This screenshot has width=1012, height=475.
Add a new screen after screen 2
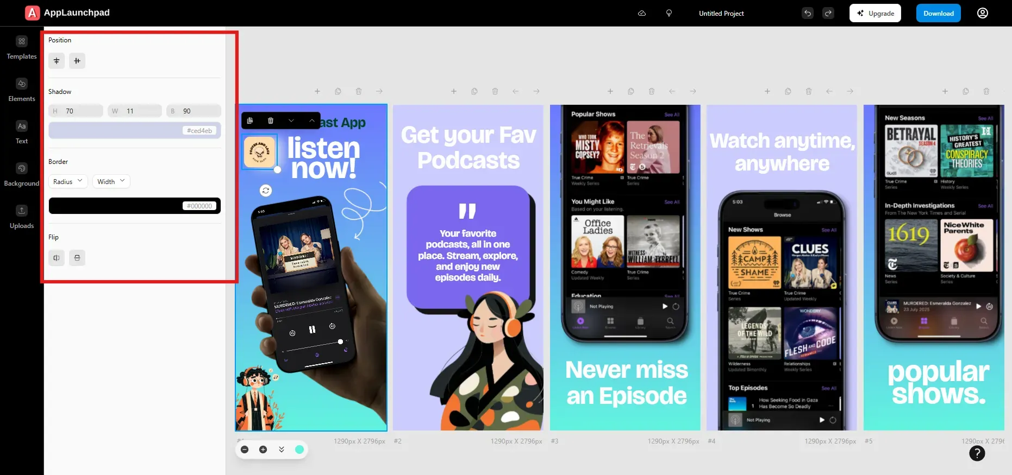point(454,91)
